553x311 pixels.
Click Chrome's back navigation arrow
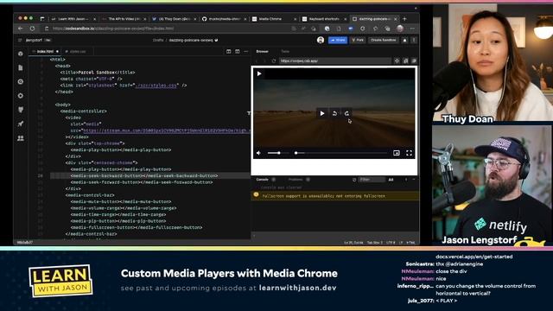[21, 29]
